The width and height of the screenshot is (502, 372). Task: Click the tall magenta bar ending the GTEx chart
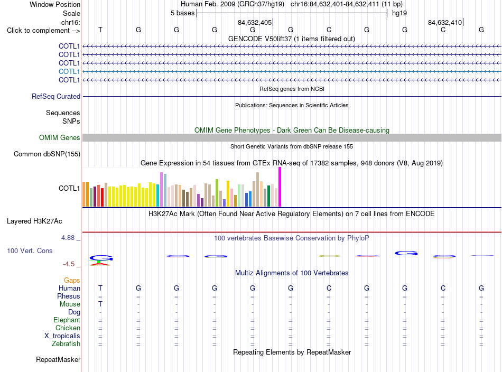(x=280, y=187)
